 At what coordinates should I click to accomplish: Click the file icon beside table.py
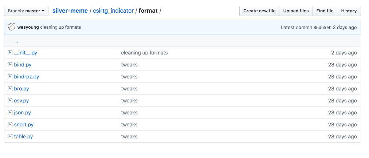10,137
